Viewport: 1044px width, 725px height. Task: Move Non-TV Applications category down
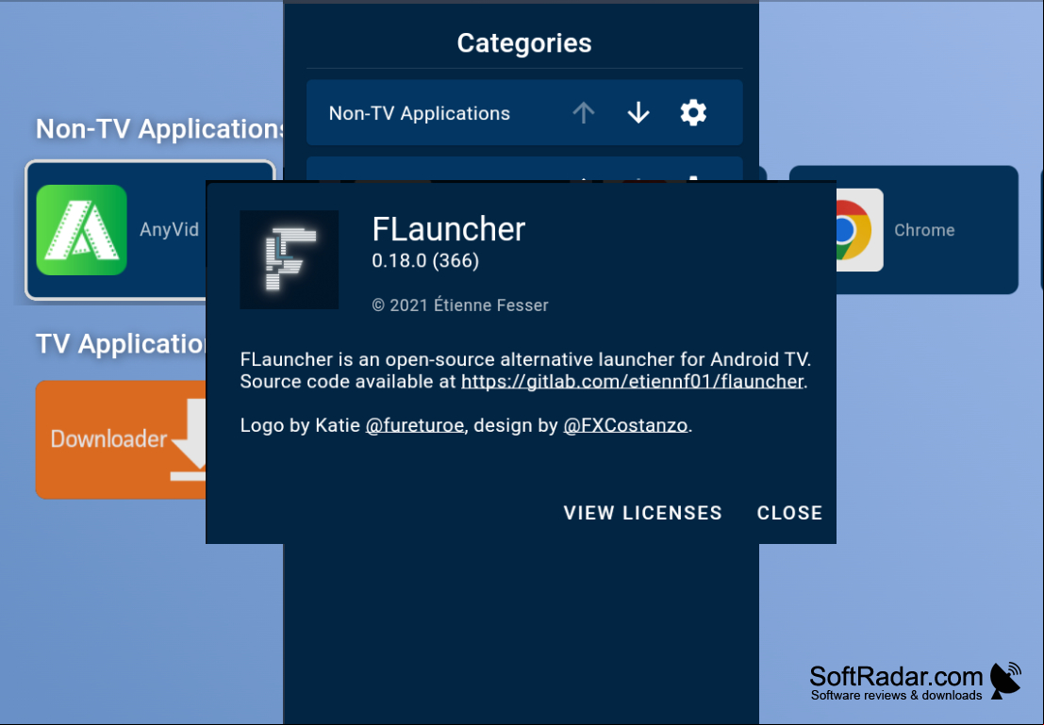[x=638, y=113]
